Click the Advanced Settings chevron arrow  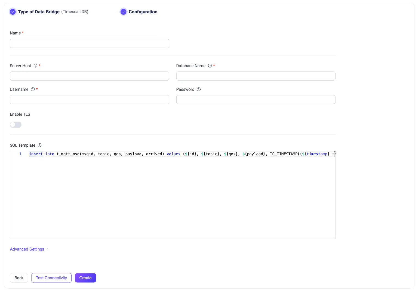(x=48, y=249)
